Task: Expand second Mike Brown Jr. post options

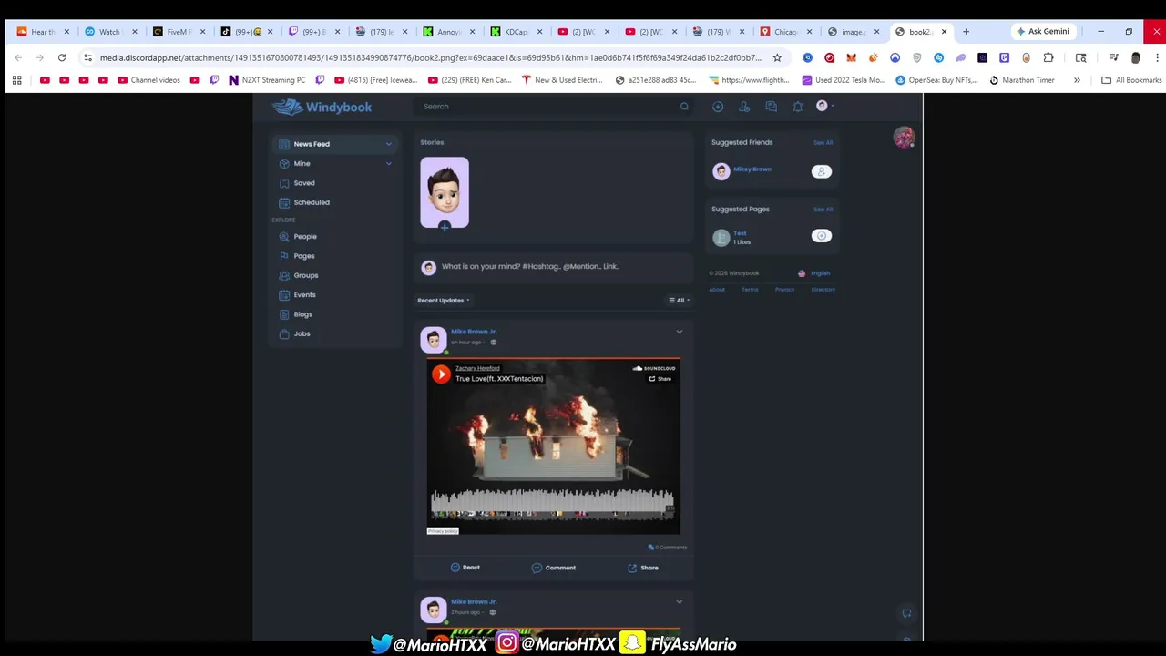Action: 679,601
